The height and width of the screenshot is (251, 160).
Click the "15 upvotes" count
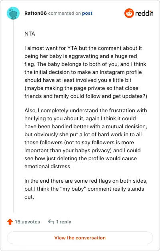[x=27, y=222]
